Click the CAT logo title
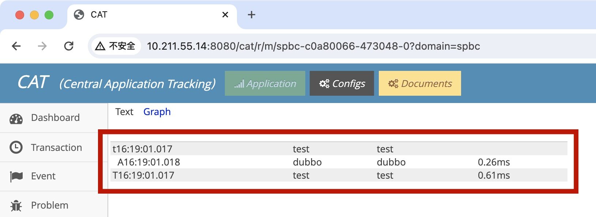This screenshot has width=596, height=217. coord(33,83)
